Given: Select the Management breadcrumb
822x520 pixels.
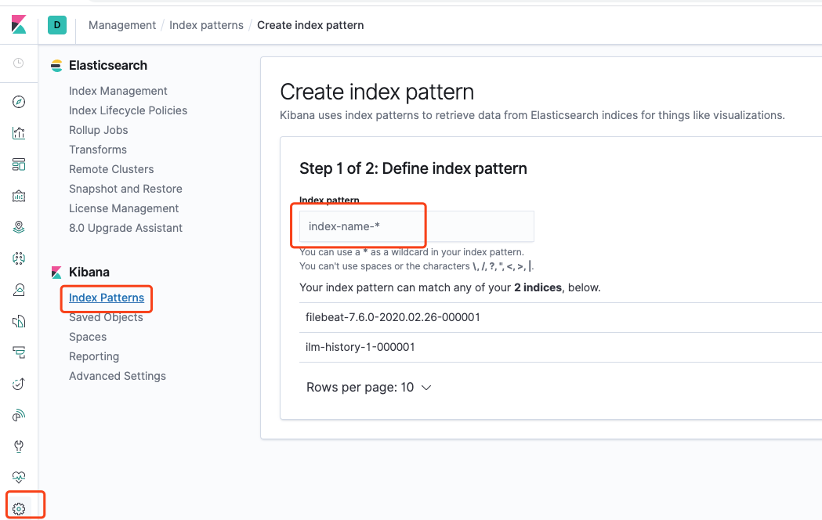Looking at the screenshot, I should (122, 25).
